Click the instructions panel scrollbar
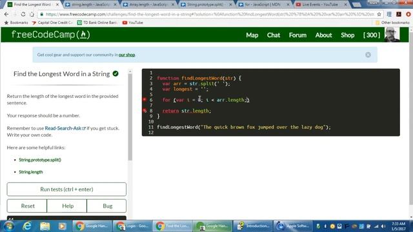Screen dimensions: 413x232 coord(130,117)
